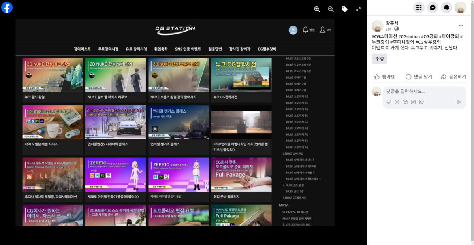Viewport: 474px width, 245px height.
Task: Toggle 좋아요 (Like) on the post
Action: tap(384, 77)
